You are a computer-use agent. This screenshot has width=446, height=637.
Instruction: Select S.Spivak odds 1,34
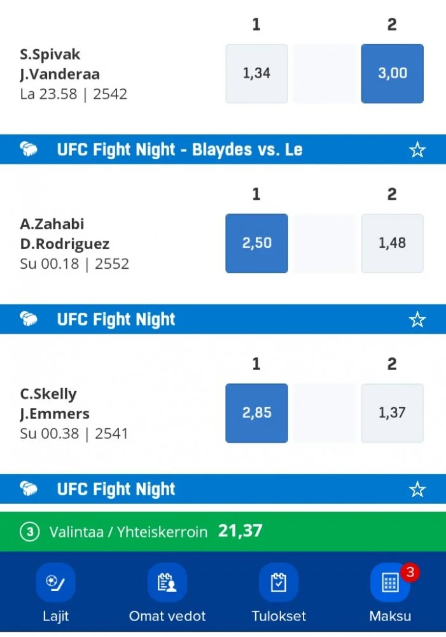pos(256,73)
